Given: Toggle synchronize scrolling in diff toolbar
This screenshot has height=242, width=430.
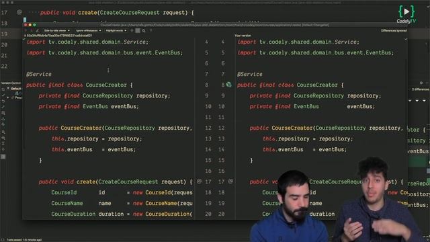Looking at the screenshot, I should pos(138,30).
